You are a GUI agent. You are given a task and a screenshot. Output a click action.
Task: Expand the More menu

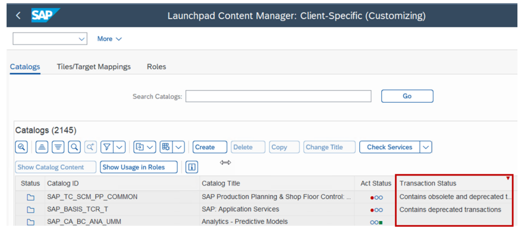click(x=110, y=39)
